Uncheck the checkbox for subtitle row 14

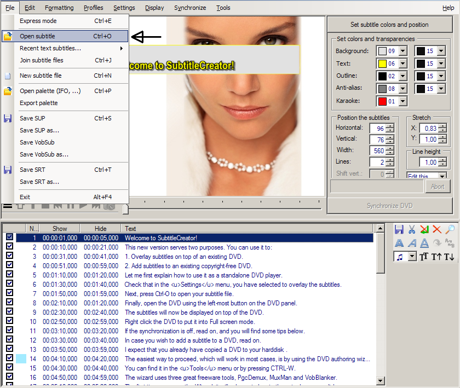point(9,357)
